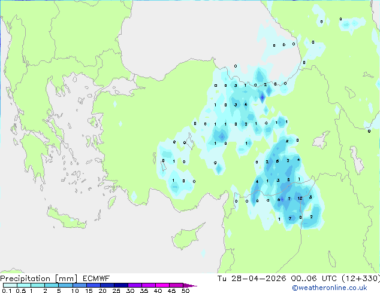The height and width of the screenshot is (293, 380).
Task: Click the "12" precipitation value on the map
Action: pyautogui.click(x=300, y=199)
